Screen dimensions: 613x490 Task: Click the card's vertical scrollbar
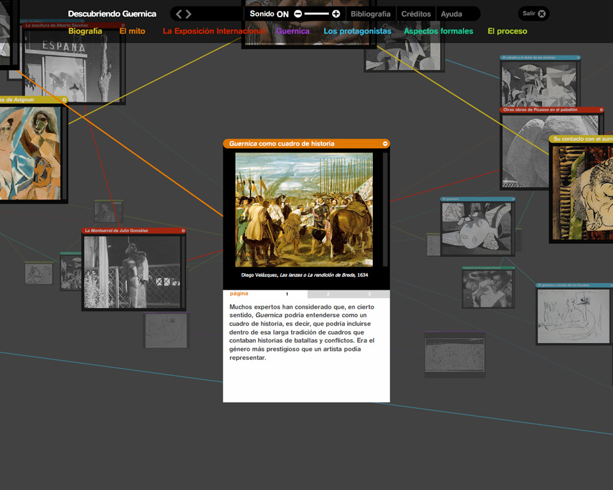[385, 209]
